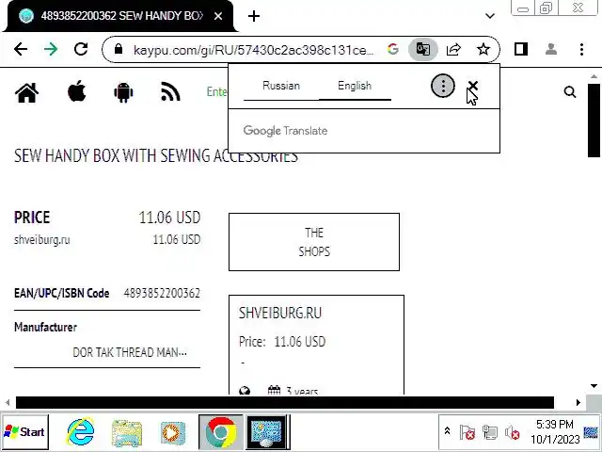602x452 pixels.
Task: Click the shveiburg.ru link under PRICE
Action: point(42,240)
